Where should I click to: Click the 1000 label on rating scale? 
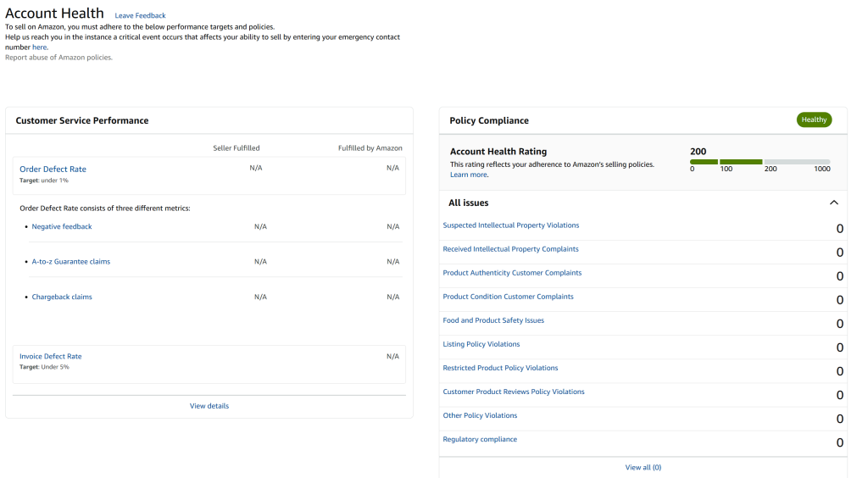(x=822, y=169)
